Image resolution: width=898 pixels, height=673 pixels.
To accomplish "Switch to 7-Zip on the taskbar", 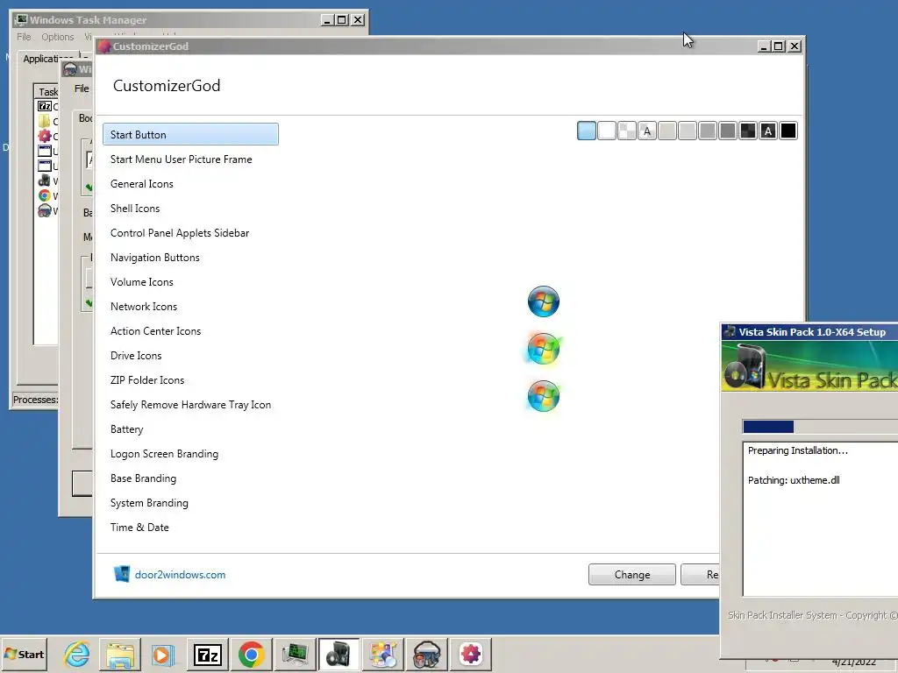I will point(207,654).
